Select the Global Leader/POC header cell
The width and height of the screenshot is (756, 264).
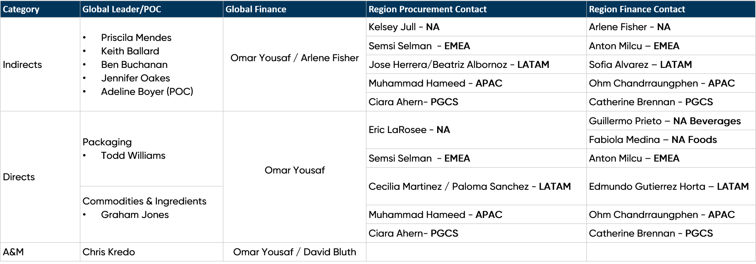point(151,9)
